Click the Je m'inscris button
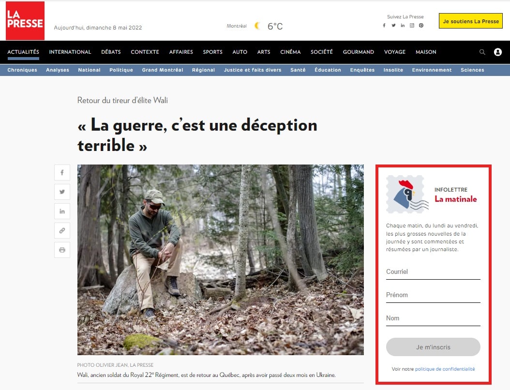The width and height of the screenshot is (510, 390). pos(433,347)
